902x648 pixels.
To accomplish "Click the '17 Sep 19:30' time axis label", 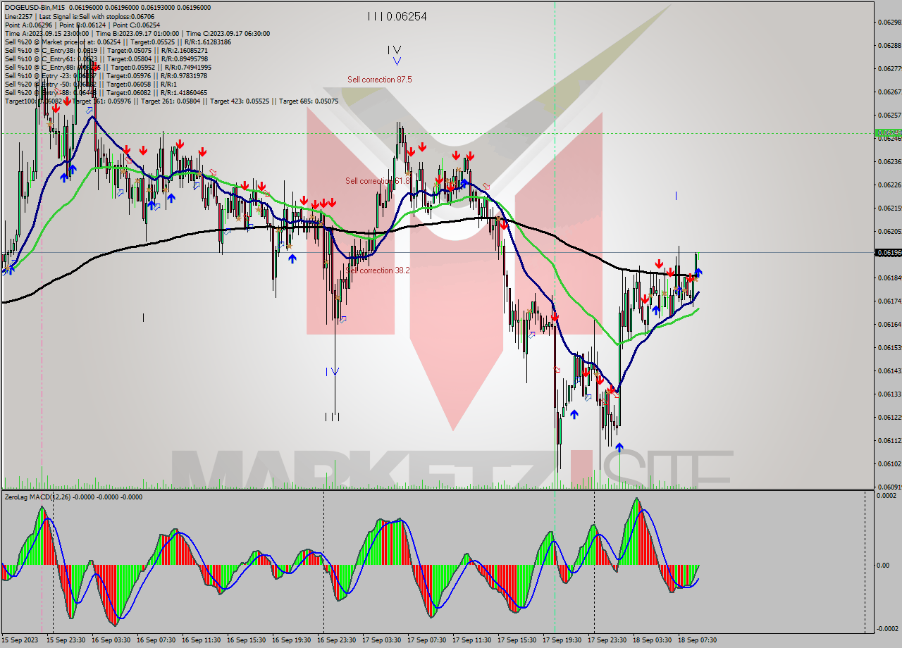I will tap(562, 640).
